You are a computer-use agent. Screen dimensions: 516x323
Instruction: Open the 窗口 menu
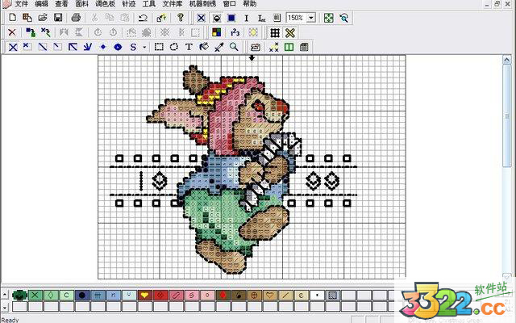[229, 4]
